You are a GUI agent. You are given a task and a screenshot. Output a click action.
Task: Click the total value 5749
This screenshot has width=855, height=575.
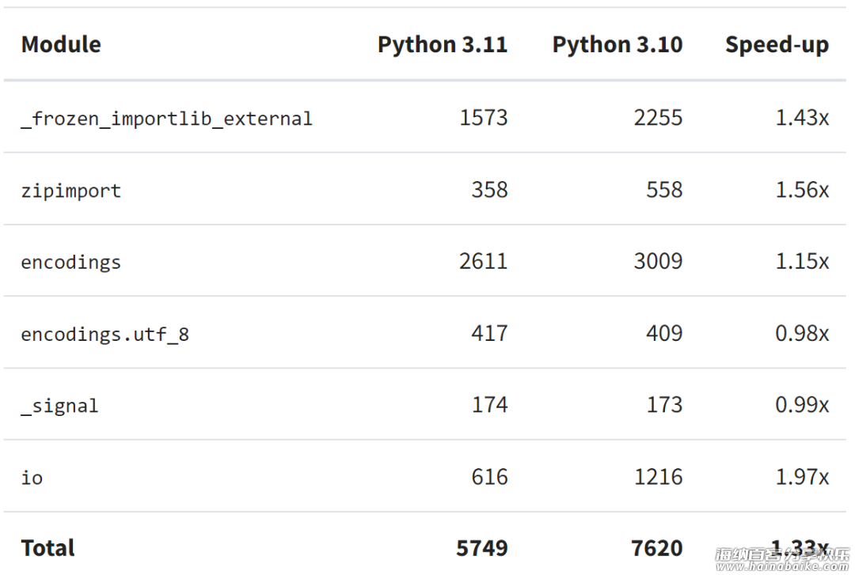click(x=482, y=548)
